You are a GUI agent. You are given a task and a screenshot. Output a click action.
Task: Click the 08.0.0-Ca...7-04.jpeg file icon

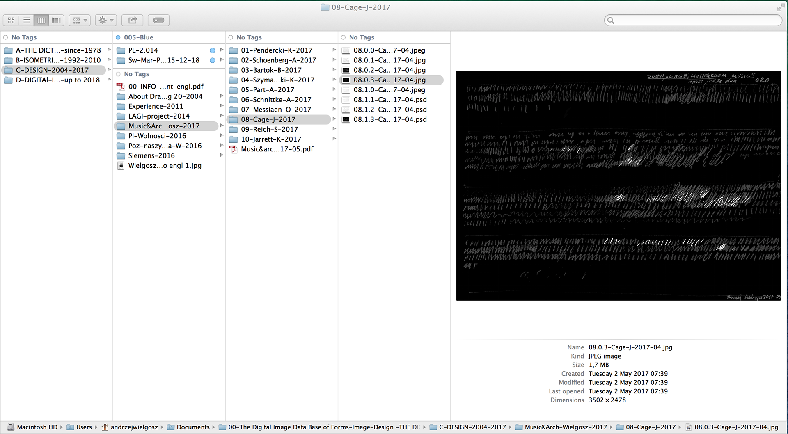(346, 50)
